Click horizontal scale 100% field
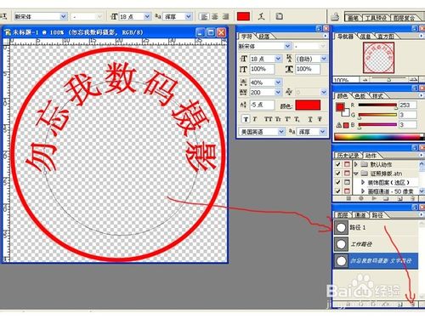Image resolution: width=425 pixels, height=319 pixels. pos(308,69)
